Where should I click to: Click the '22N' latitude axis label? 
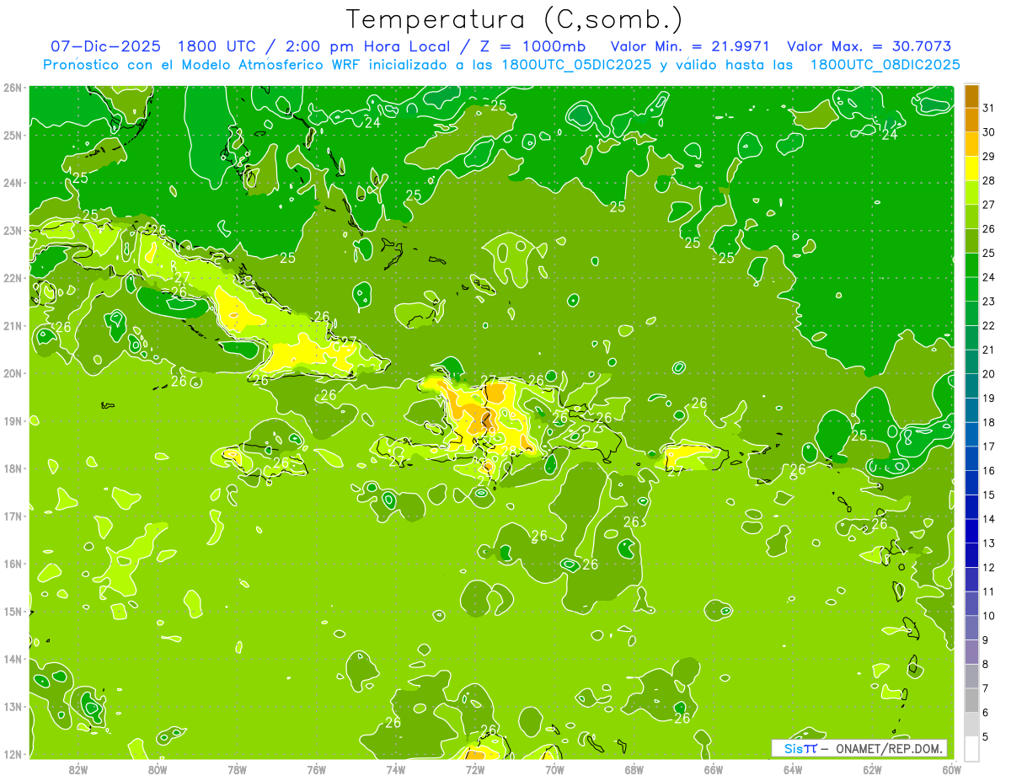[13, 278]
